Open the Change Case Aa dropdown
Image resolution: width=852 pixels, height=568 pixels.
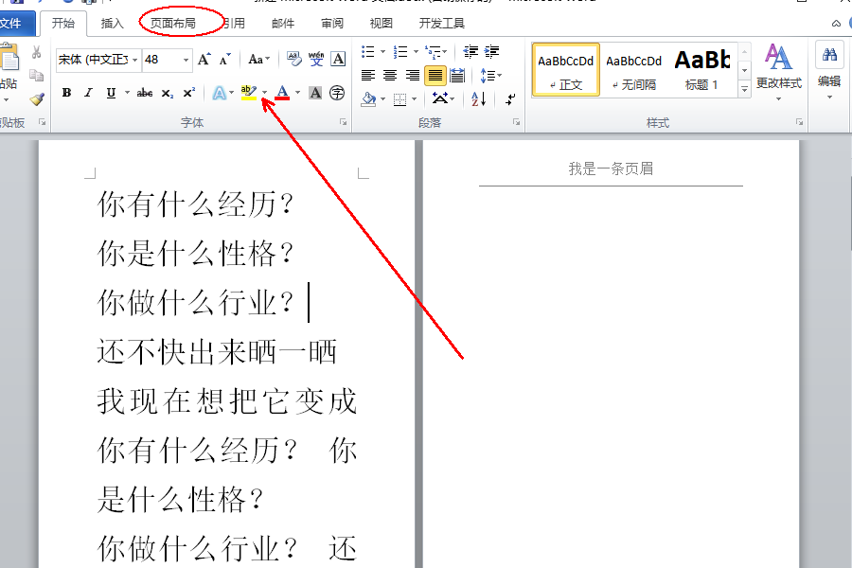tap(259, 60)
